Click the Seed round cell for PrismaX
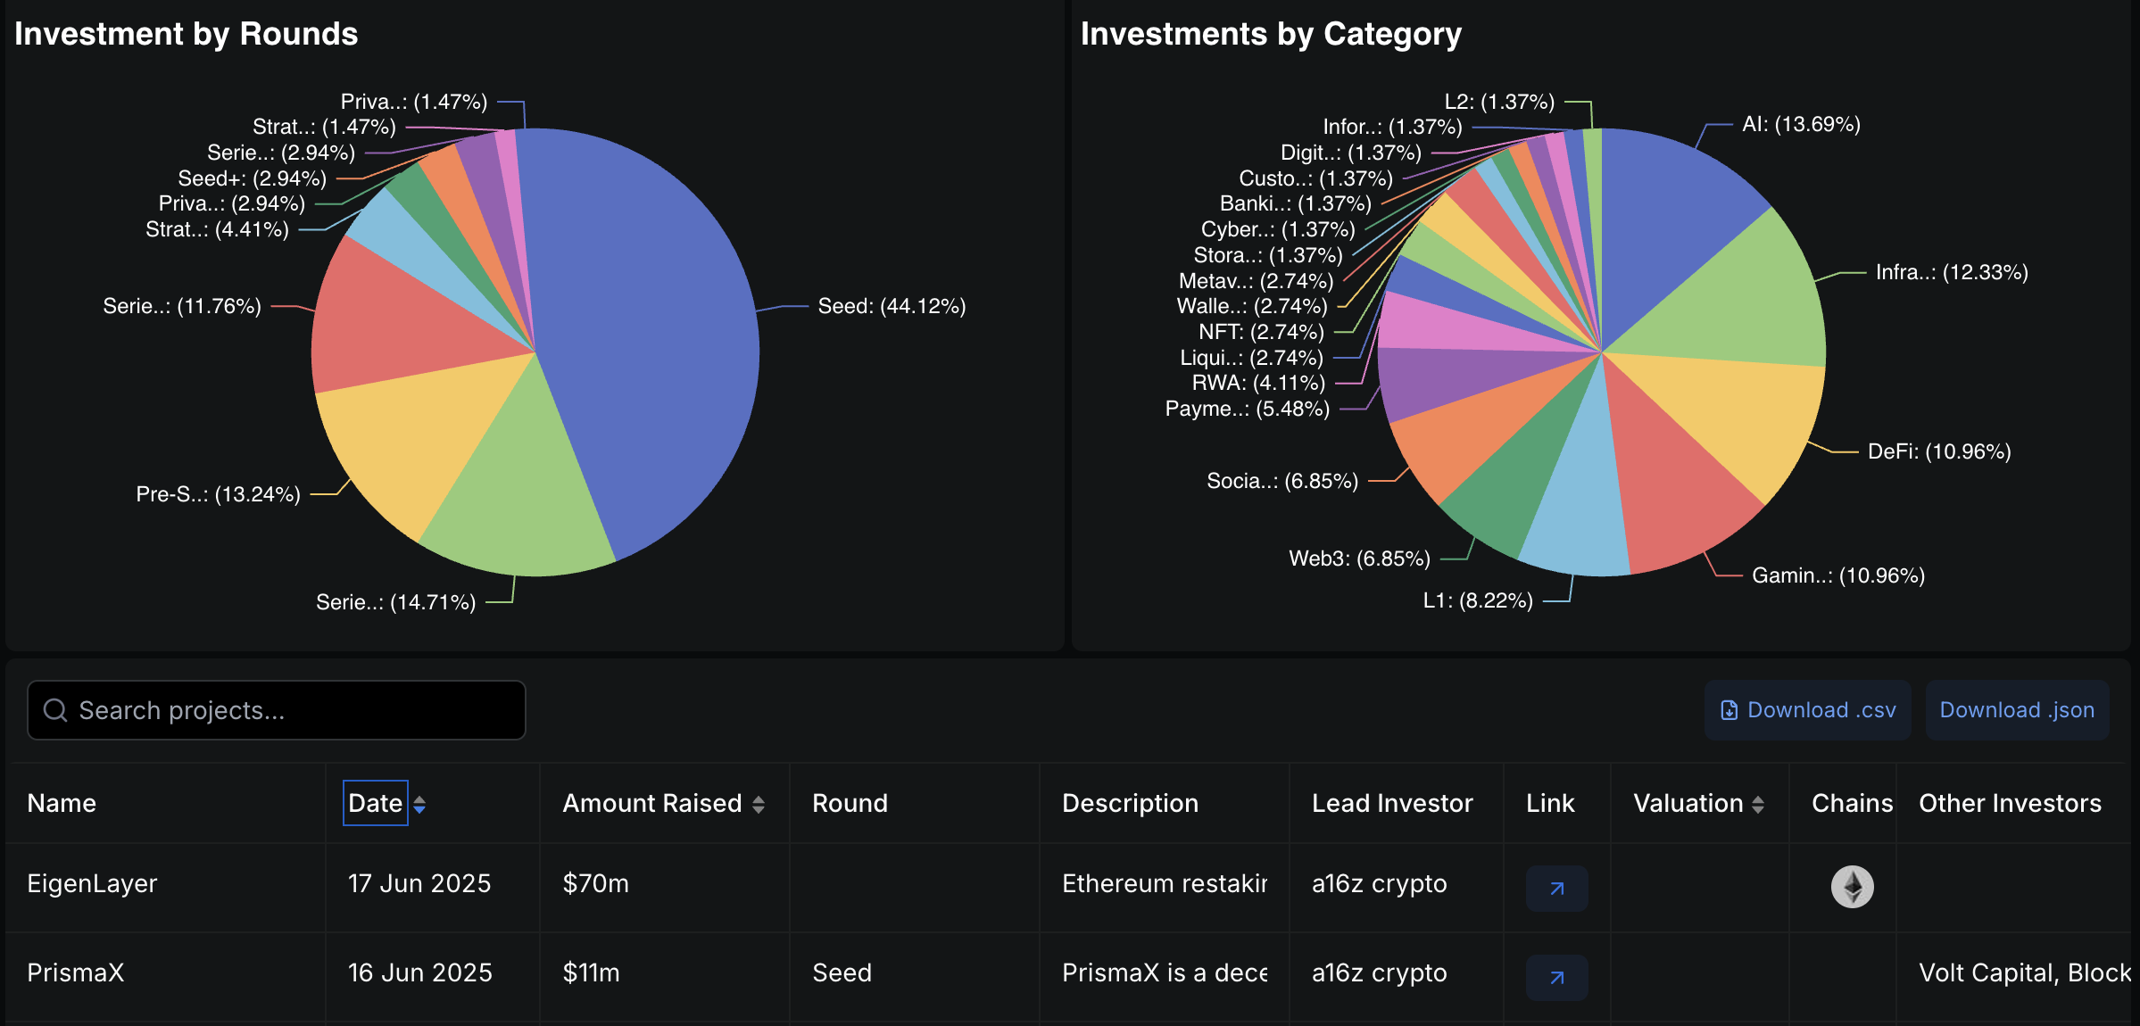This screenshot has width=2140, height=1026. click(x=842, y=972)
